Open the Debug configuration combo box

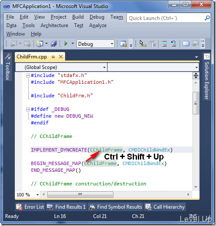(x=96, y=44)
